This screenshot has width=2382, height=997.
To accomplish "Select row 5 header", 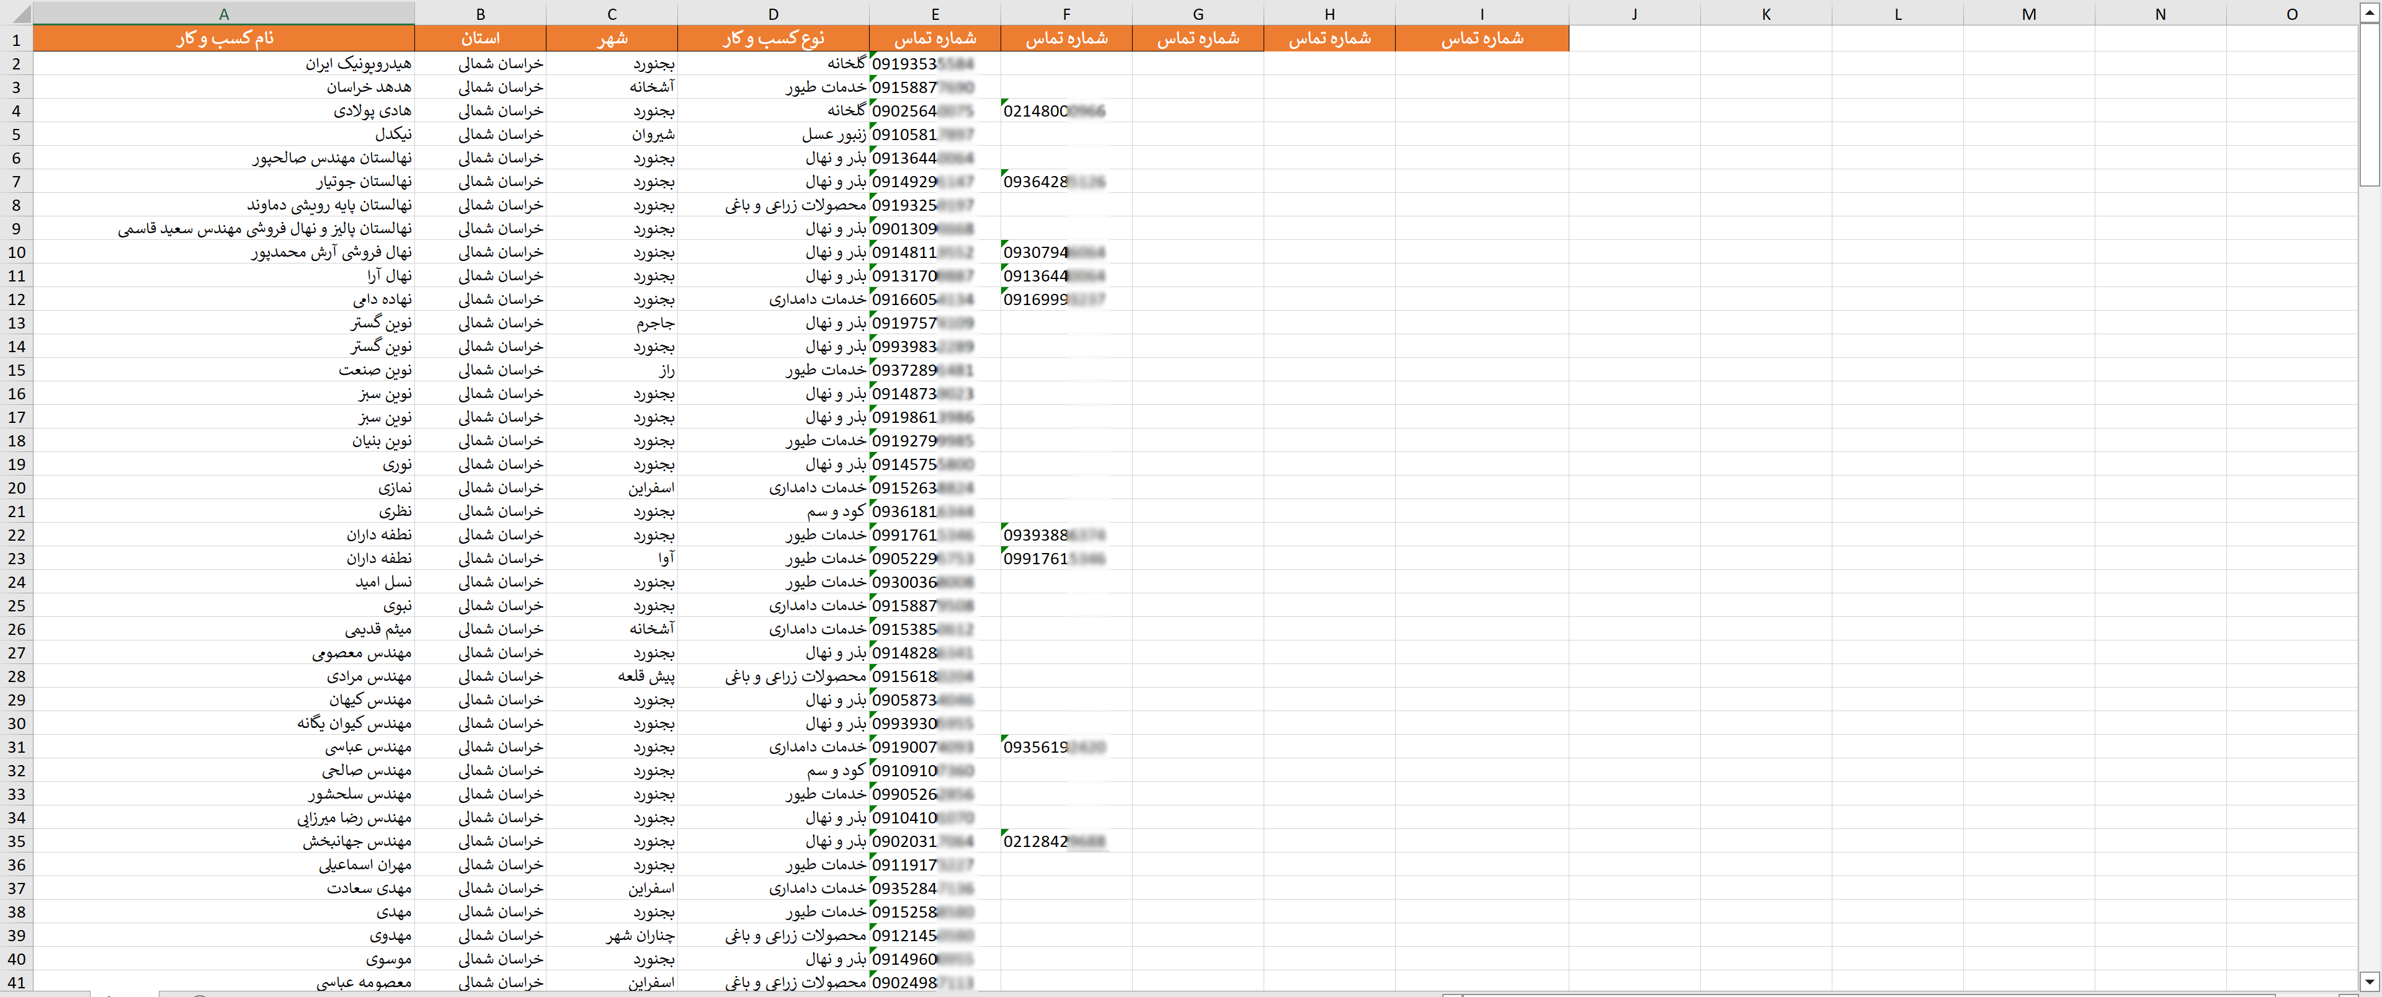I will click(17, 134).
